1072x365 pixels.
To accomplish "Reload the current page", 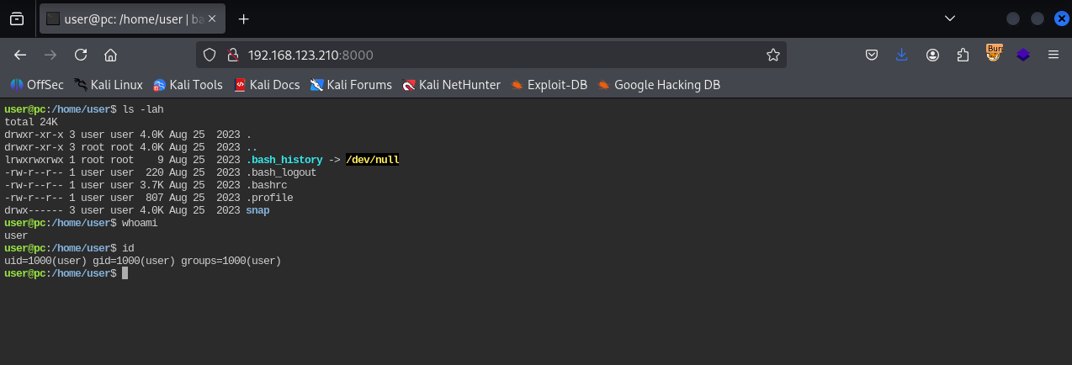I will (81, 55).
